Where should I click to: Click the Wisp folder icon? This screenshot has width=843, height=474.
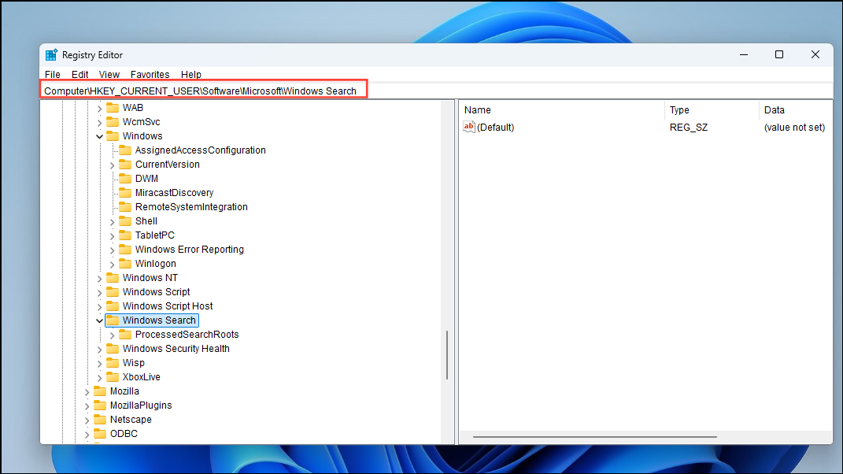(113, 363)
